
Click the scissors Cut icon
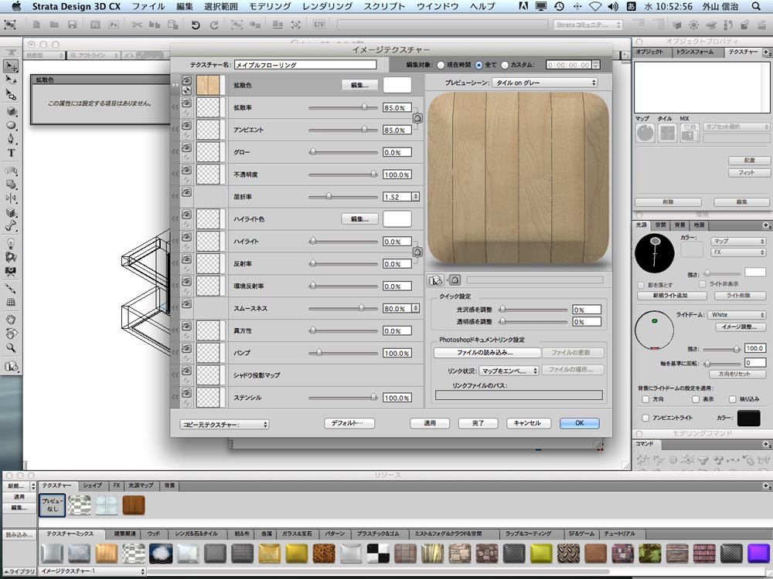tap(137, 25)
